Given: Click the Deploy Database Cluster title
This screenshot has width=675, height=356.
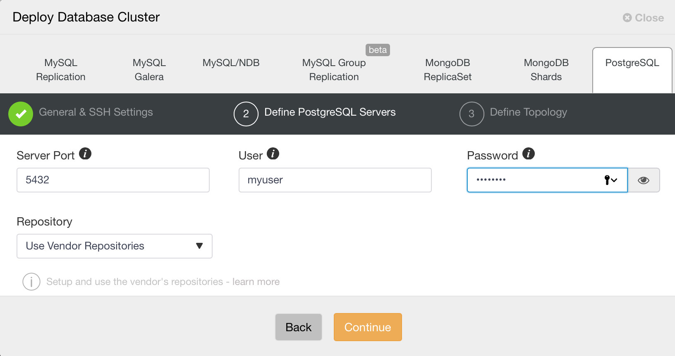Looking at the screenshot, I should pyautogui.click(x=86, y=17).
